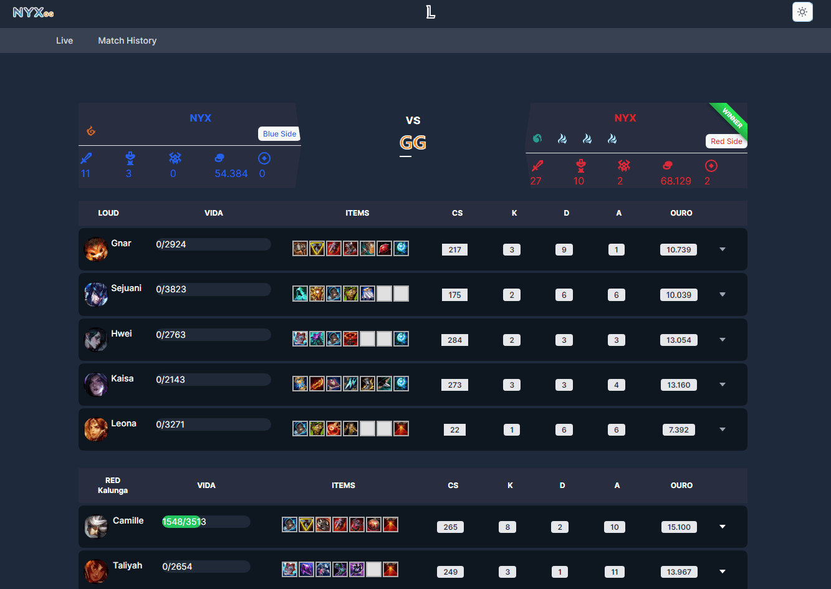Click the center L league logo

[x=430, y=12]
